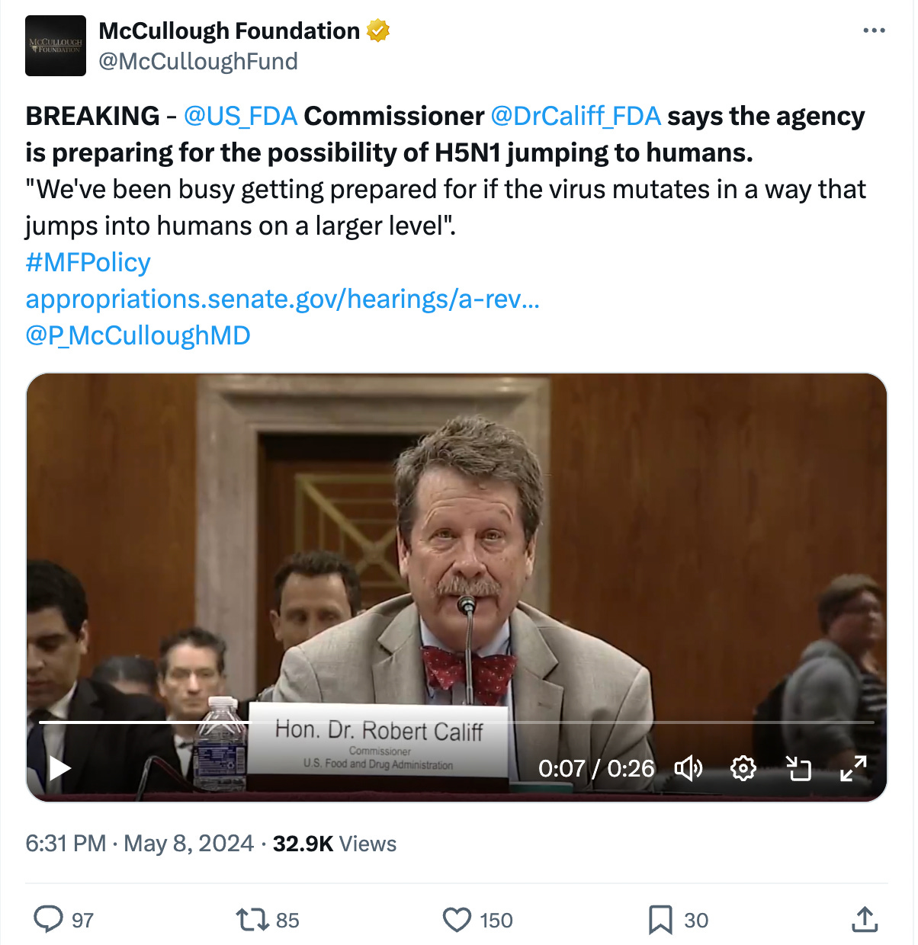Open video settings gear

[x=743, y=768]
